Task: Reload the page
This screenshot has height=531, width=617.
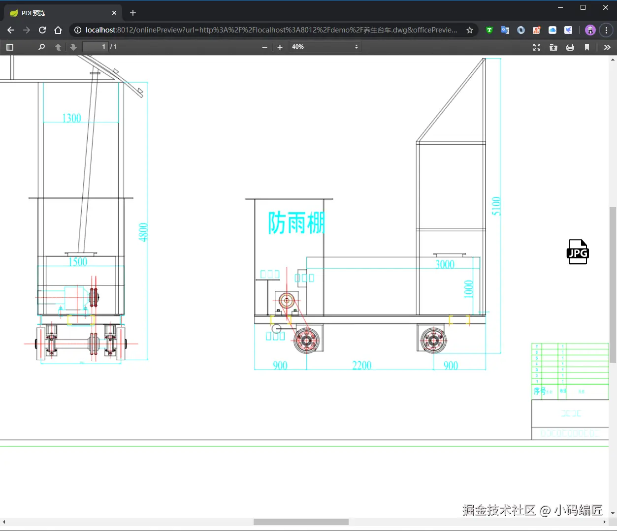Action: [42, 30]
